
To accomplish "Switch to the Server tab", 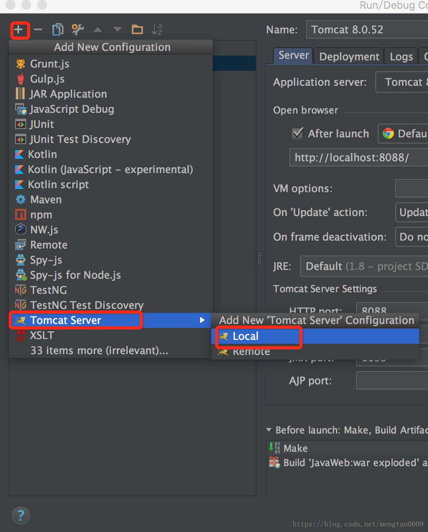I will tap(293, 56).
